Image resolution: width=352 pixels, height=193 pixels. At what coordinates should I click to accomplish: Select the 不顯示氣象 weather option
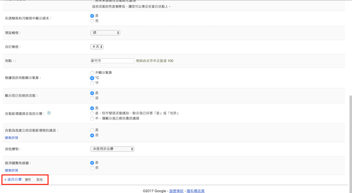coord(92,73)
